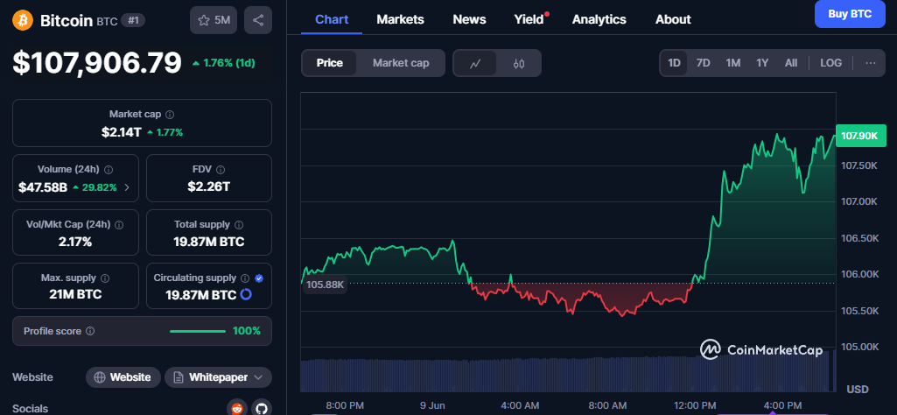Viewport: 897px width, 415px height.
Task: Click verified badge beside Circulating supply
Action: coord(259,278)
